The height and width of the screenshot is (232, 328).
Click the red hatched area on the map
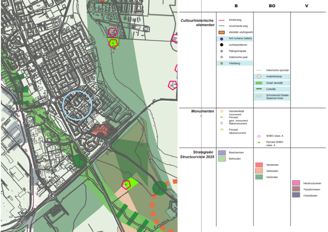click(x=103, y=130)
